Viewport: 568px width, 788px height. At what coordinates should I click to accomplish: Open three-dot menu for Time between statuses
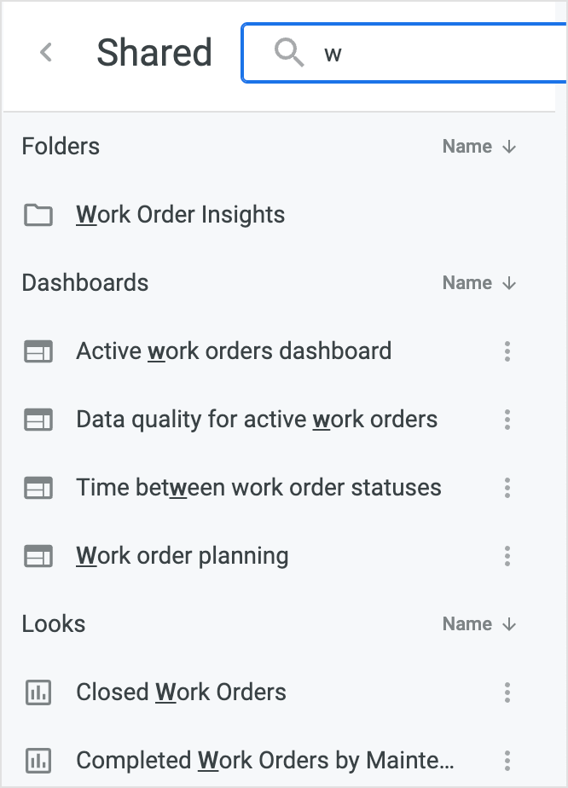507,488
